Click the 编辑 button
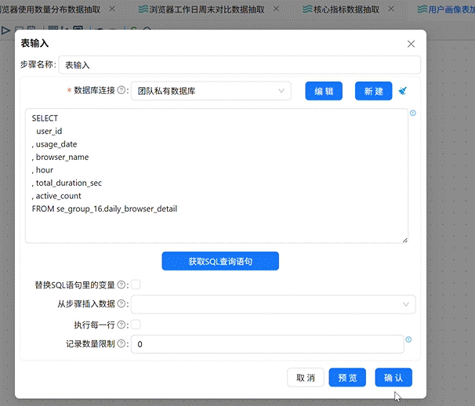This screenshot has width=475, height=406. [324, 91]
